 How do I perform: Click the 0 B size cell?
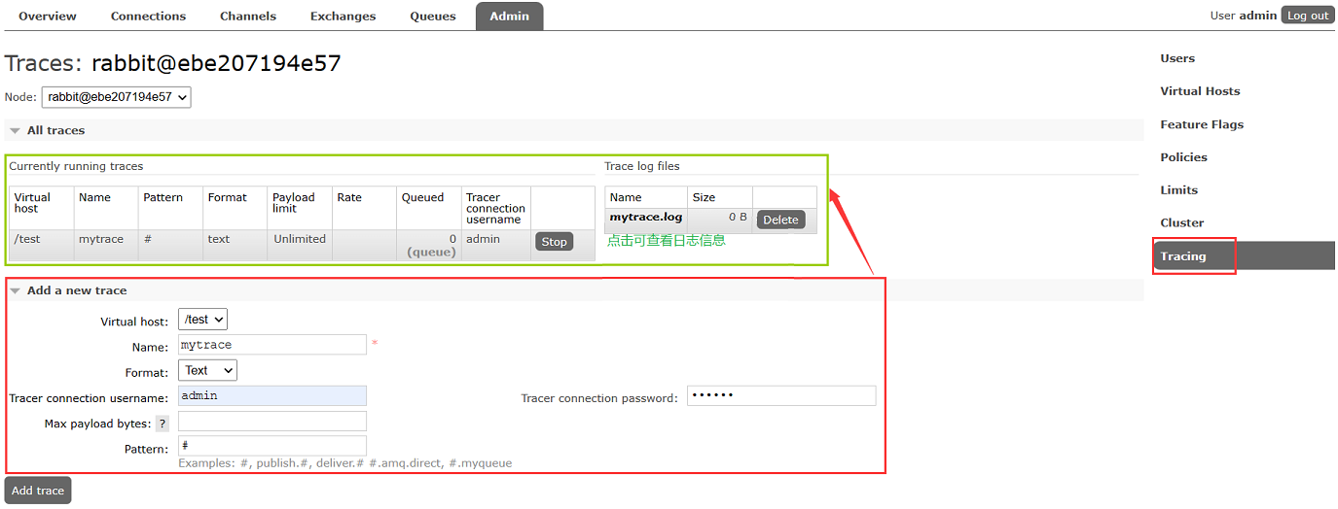[720, 220]
